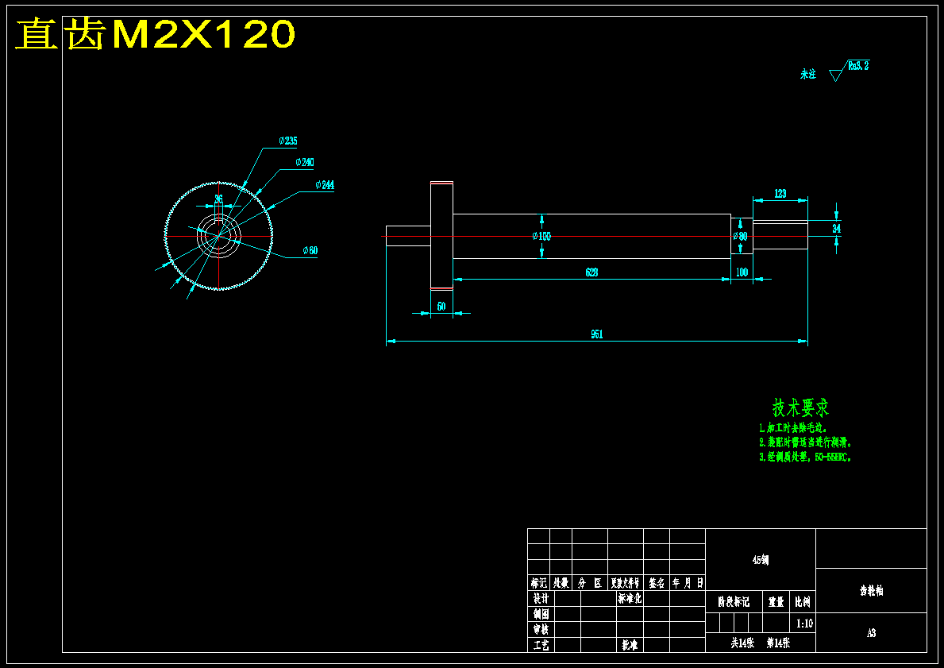Image resolution: width=944 pixels, height=668 pixels.
Task: Click the 'Ø235' diameter dimension
Action: pyautogui.click(x=287, y=141)
